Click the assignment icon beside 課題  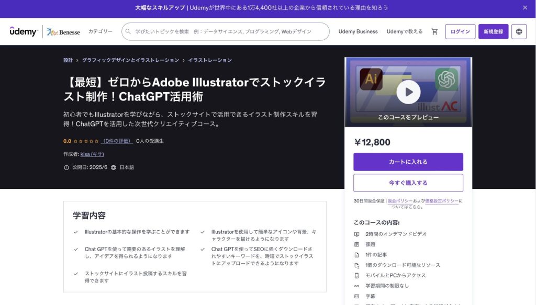[356, 244]
